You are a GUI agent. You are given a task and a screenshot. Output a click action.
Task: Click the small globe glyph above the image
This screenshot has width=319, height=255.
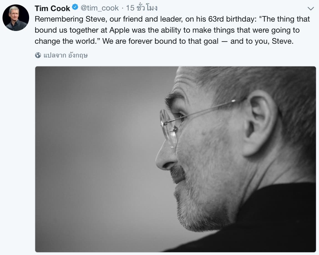pyautogui.click(x=38, y=55)
